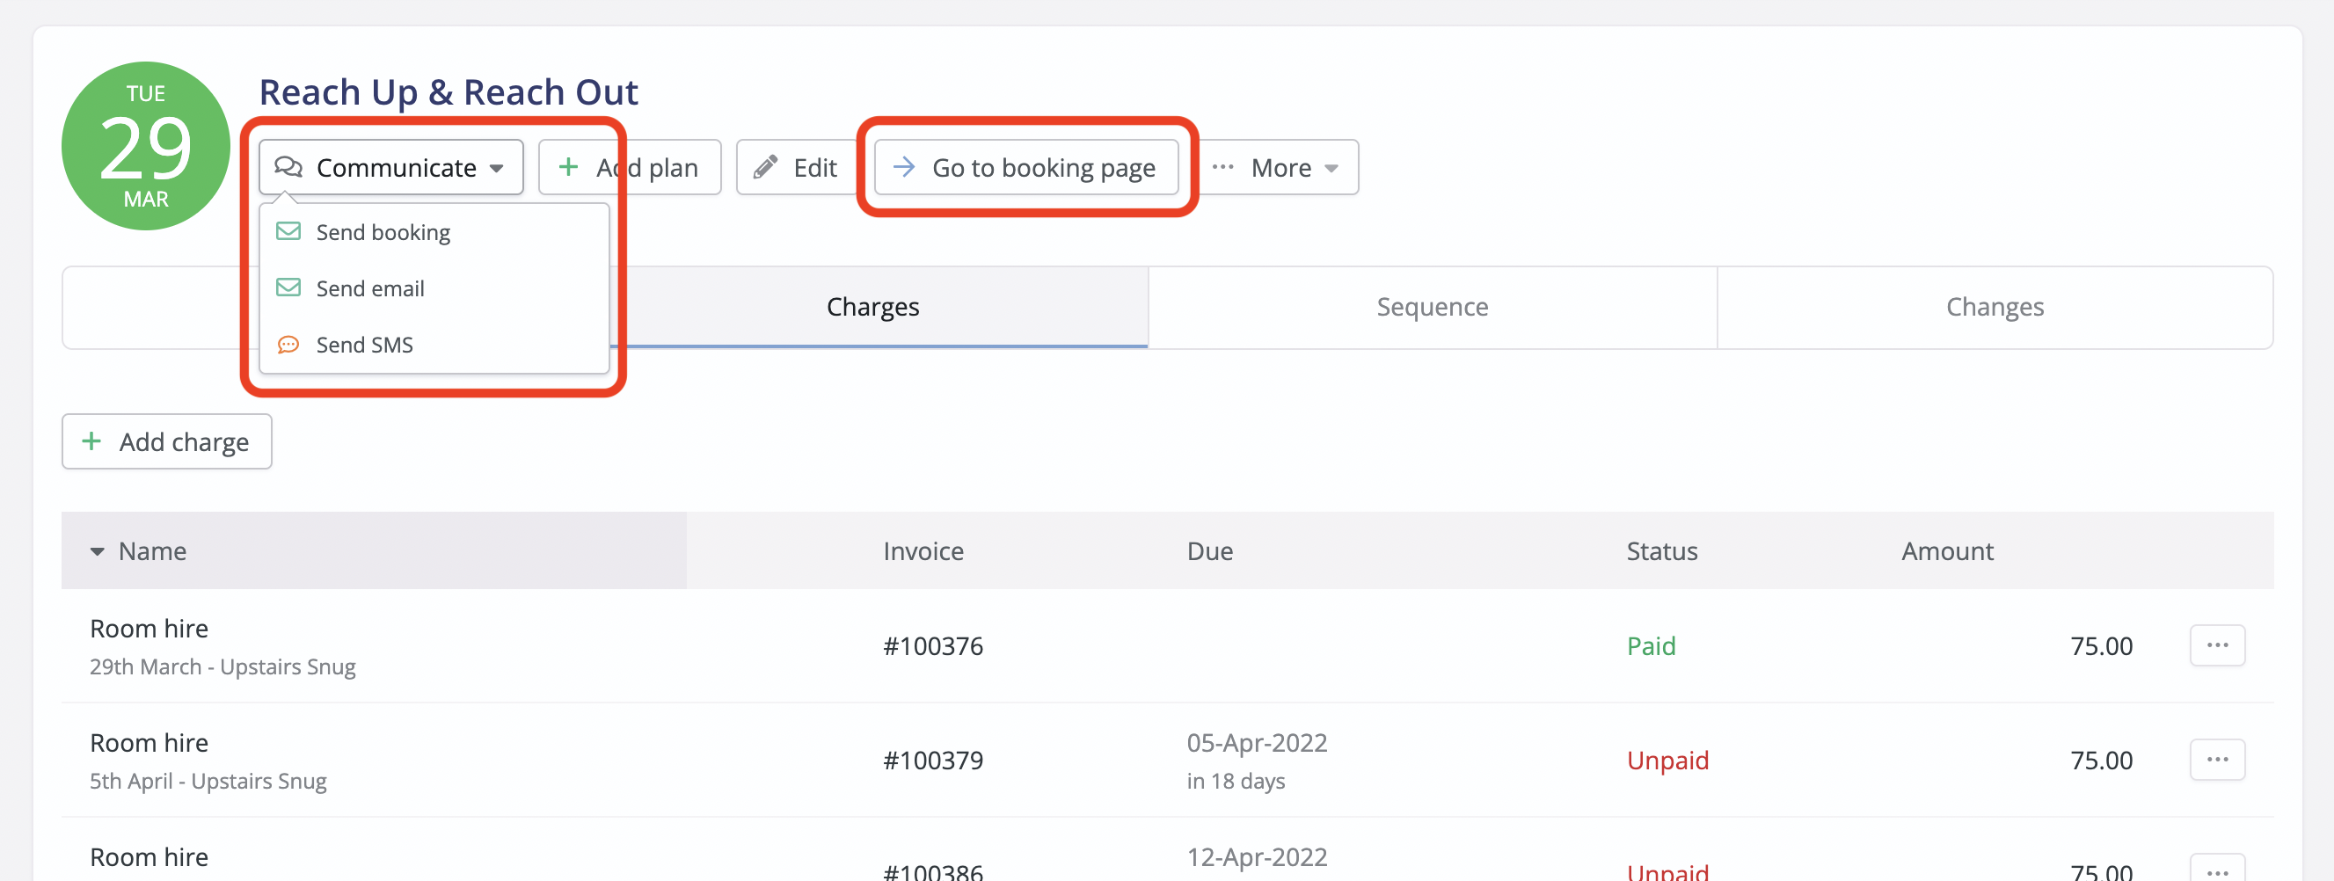Click the 75.00 amount for invoice #100376
2334x881 pixels.
click(2101, 646)
